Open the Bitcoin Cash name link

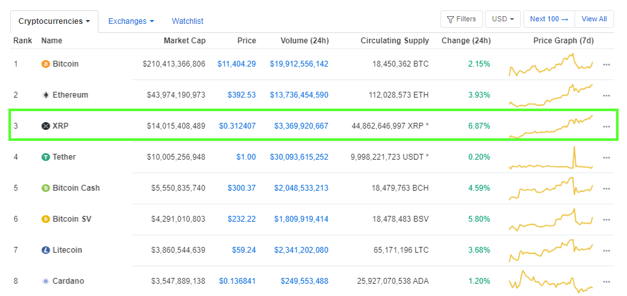pyautogui.click(x=76, y=188)
